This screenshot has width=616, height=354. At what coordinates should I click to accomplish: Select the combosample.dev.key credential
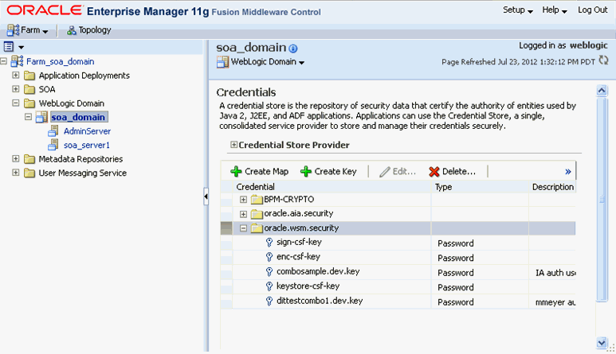click(318, 271)
